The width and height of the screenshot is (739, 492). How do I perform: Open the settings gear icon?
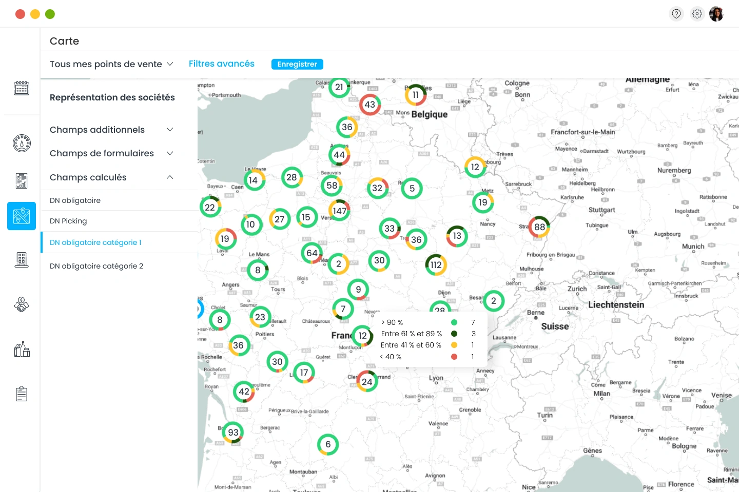tap(696, 13)
